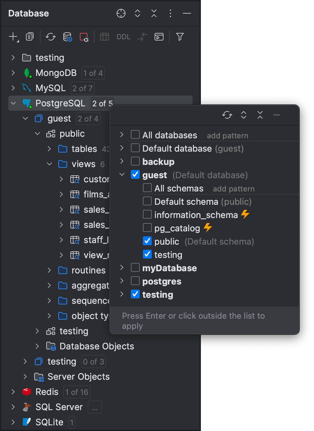The image size is (314, 431).
Task: Click the refresh icon in schema popup
Action: click(227, 115)
